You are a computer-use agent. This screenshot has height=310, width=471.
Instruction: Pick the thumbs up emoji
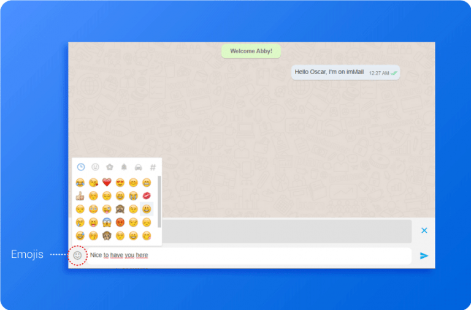coord(80,195)
